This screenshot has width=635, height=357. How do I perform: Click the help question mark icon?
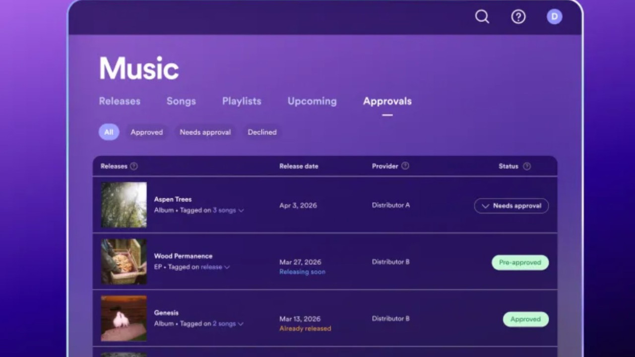coord(518,17)
